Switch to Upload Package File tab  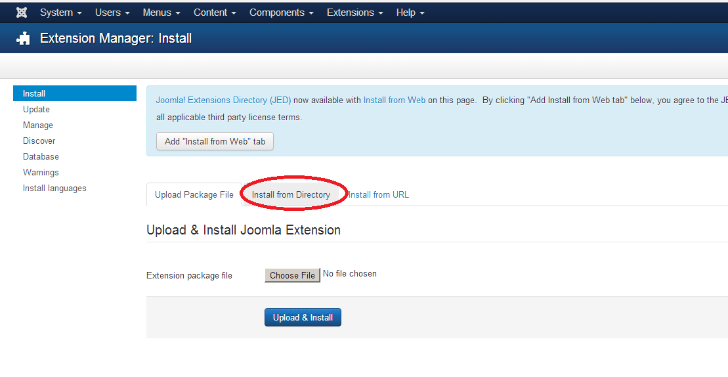(x=194, y=194)
